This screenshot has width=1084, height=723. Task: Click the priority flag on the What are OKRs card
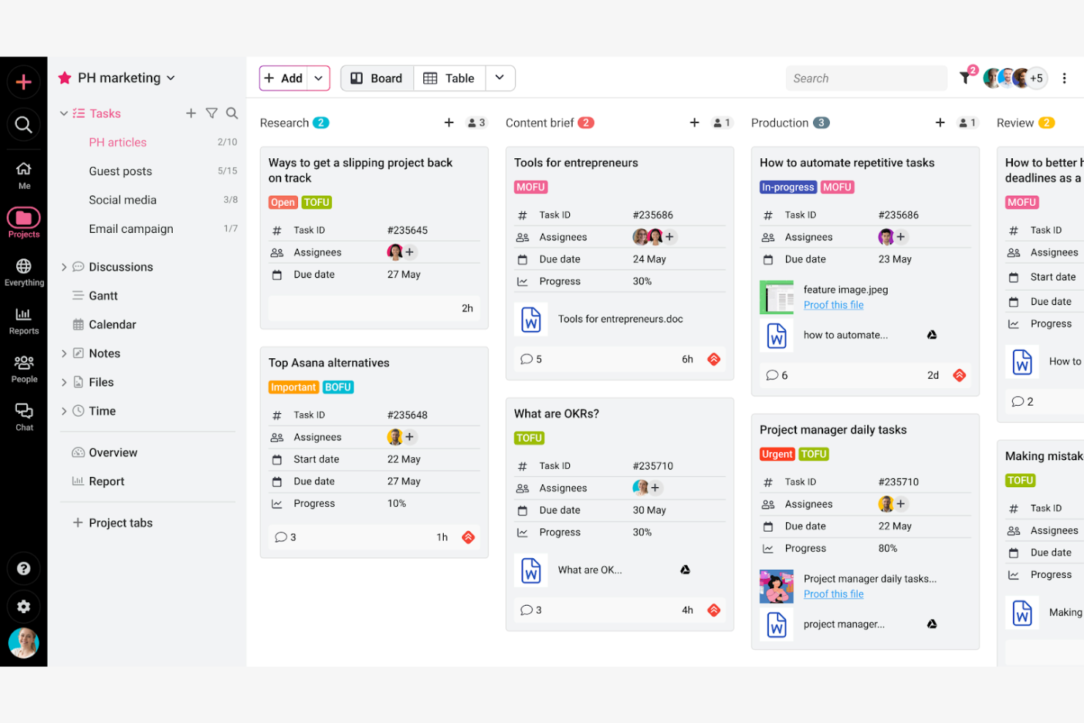713,609
